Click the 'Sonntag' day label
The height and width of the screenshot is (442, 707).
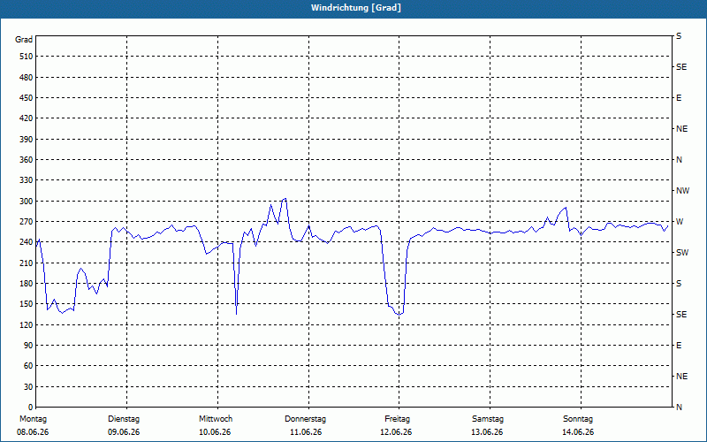pyautogui.click(x=578, y=419)
